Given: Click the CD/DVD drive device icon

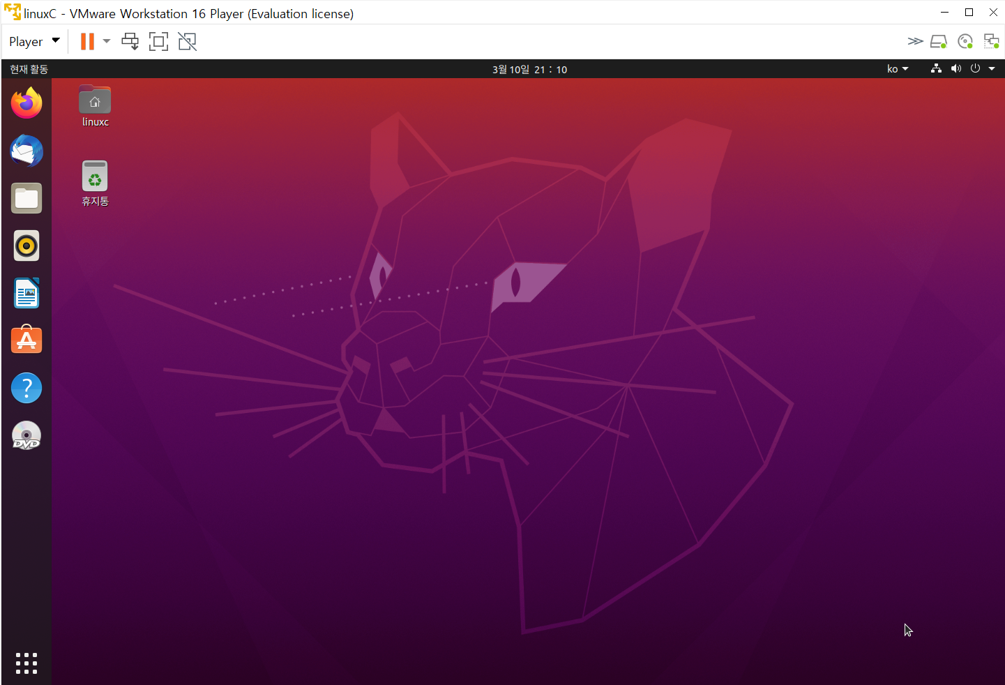Looking at the screenshot, I should (x=965, y=42).
